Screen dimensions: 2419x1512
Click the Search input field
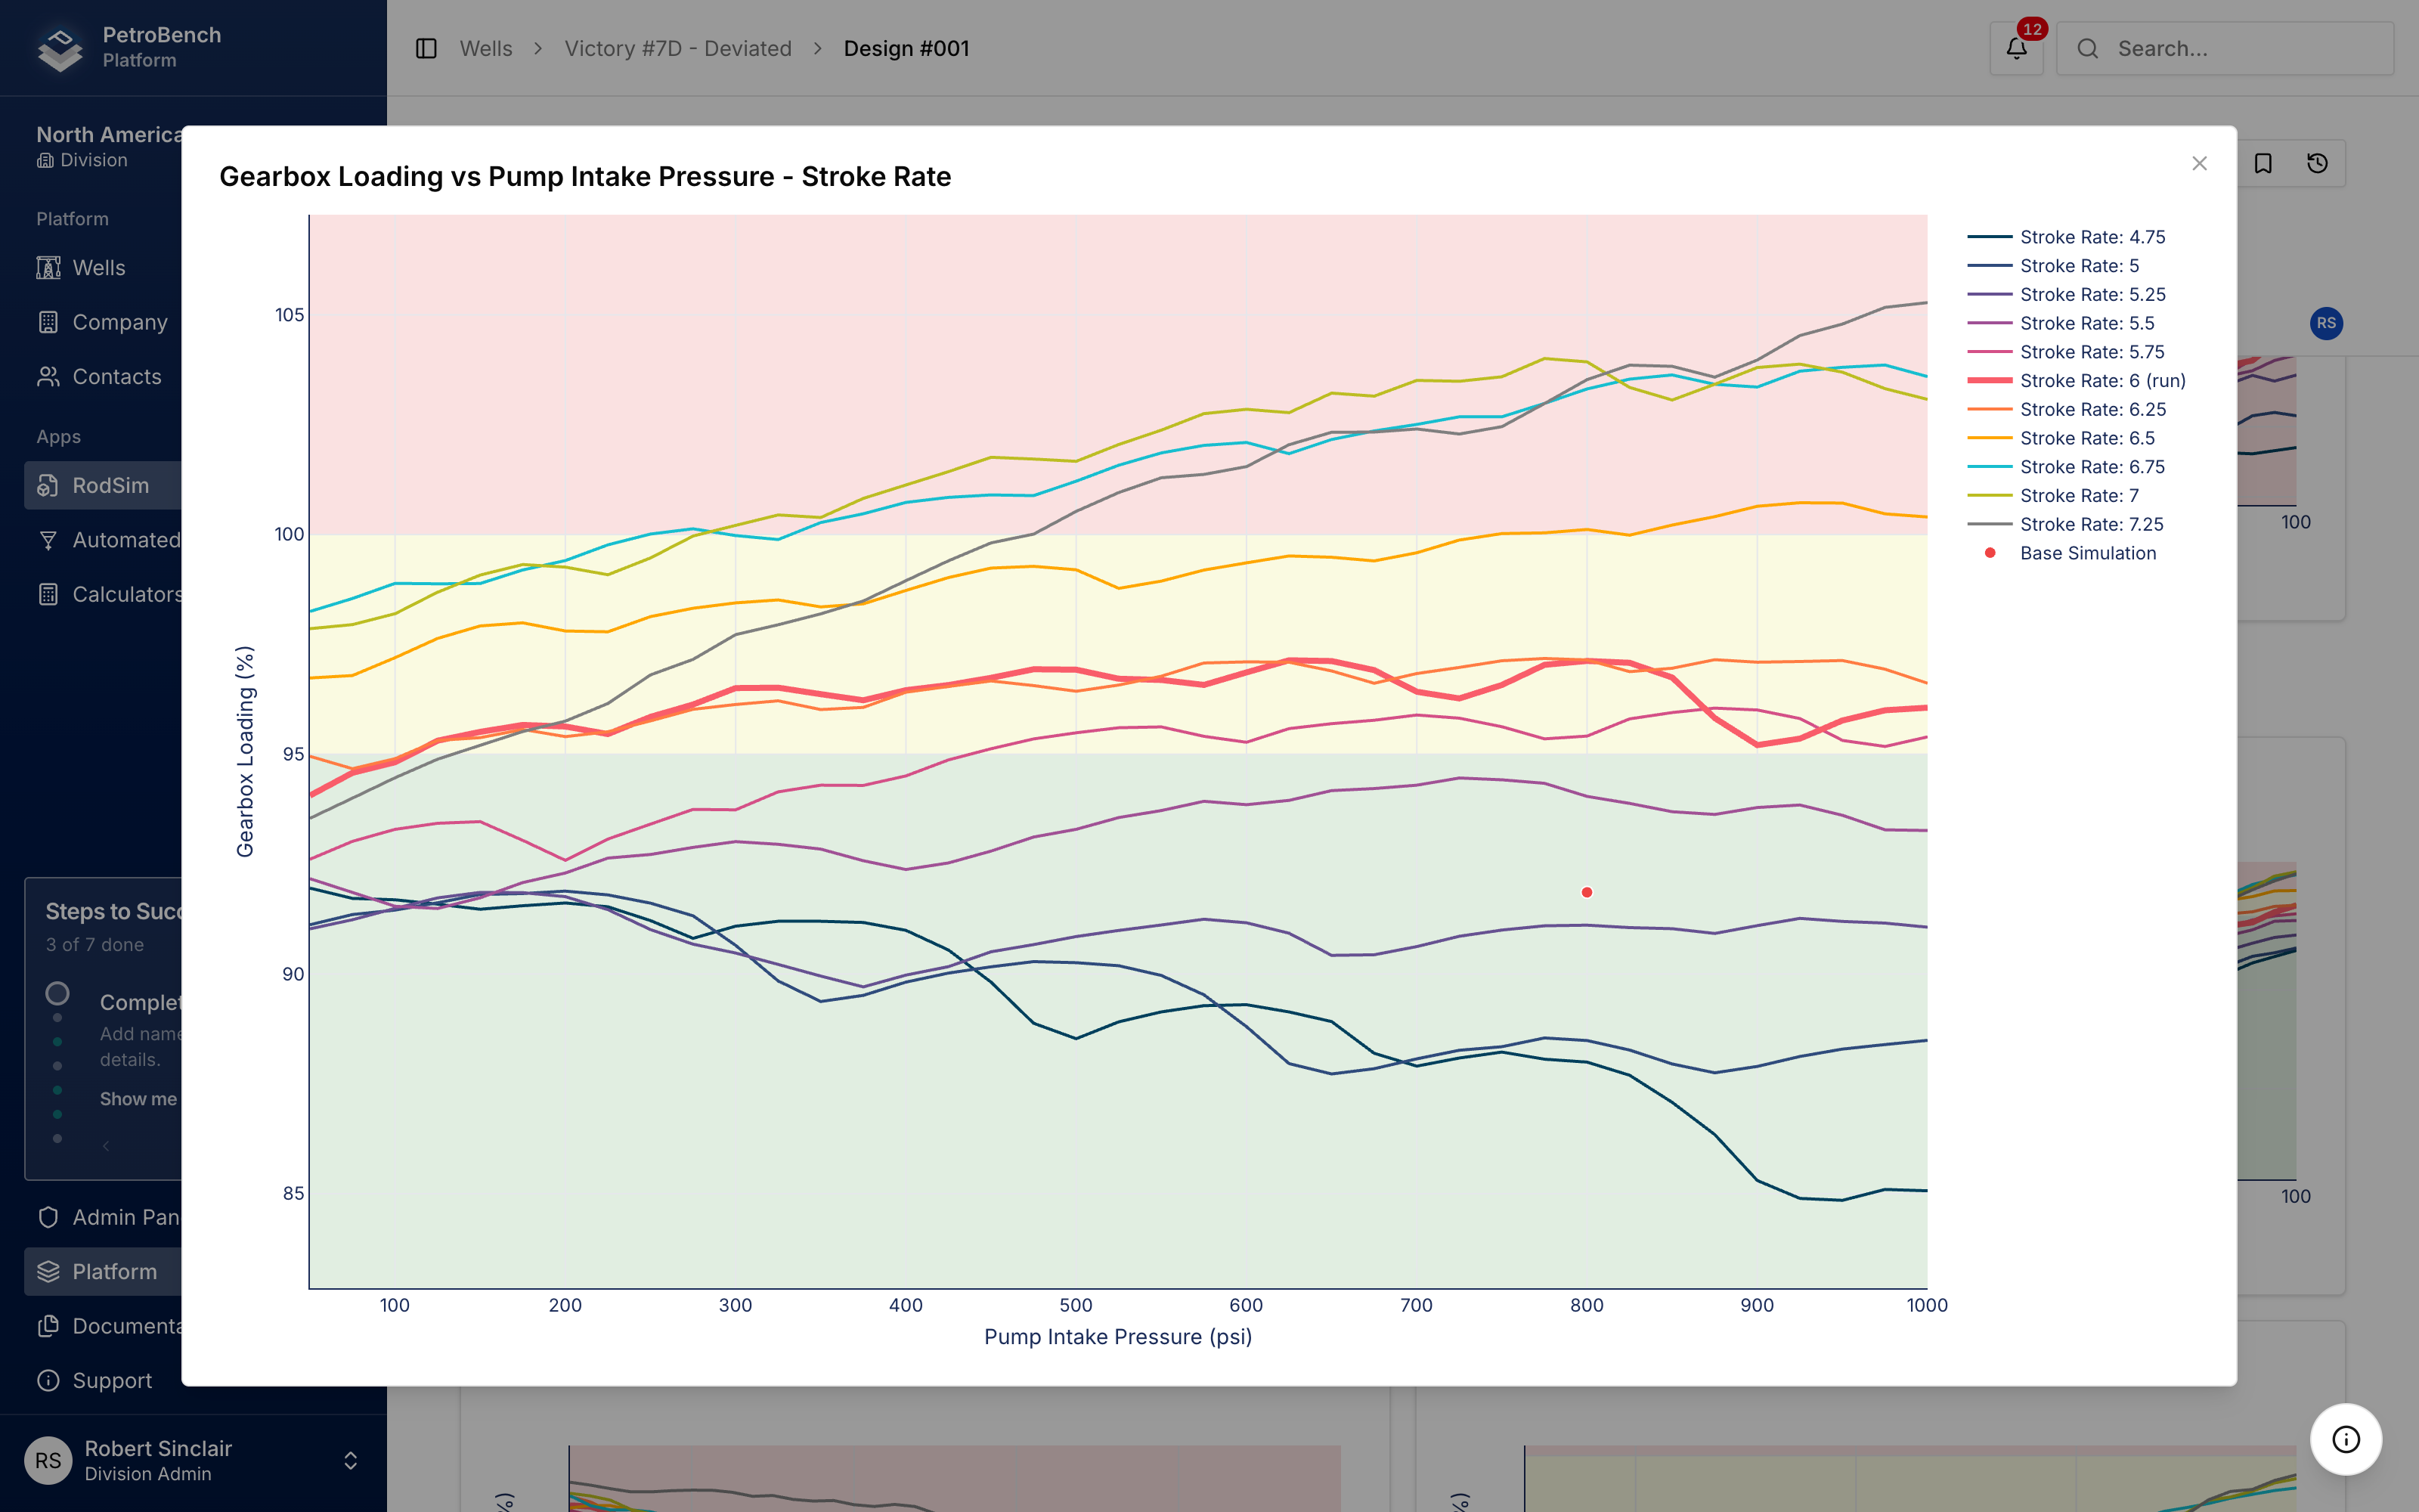click(x=2225, y=48)
